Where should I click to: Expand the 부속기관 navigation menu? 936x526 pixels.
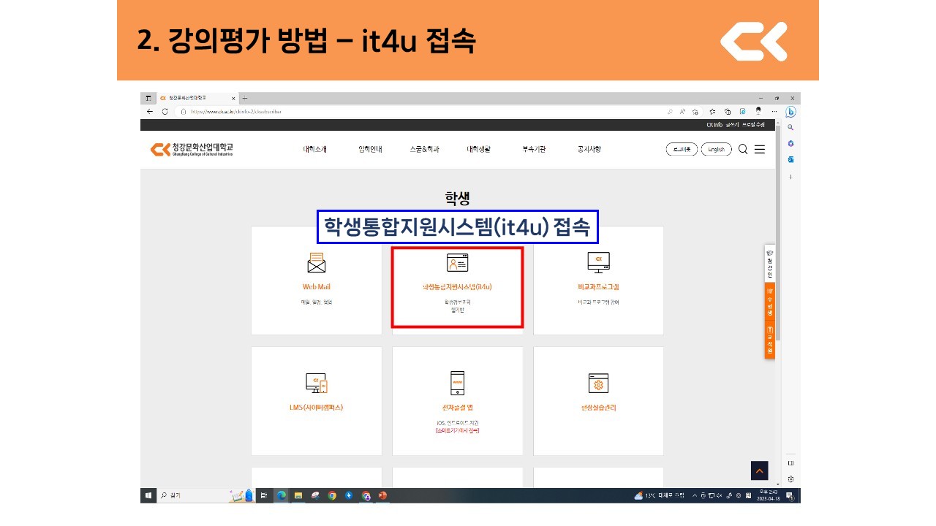(x=534, y=149)
